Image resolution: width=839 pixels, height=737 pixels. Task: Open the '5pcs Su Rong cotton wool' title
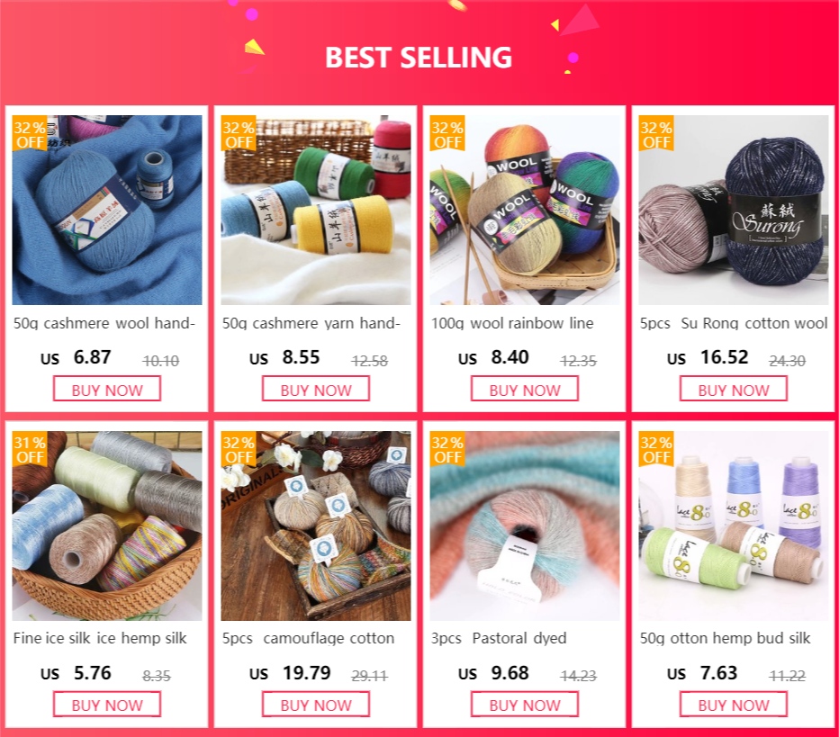[x=734, y=323]
